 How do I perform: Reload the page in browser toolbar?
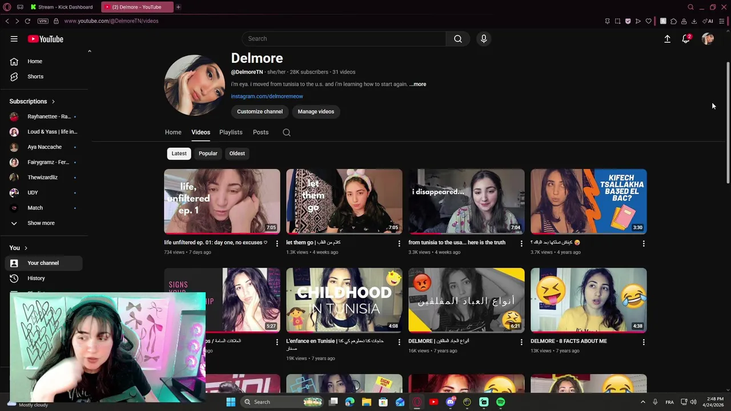27,21
